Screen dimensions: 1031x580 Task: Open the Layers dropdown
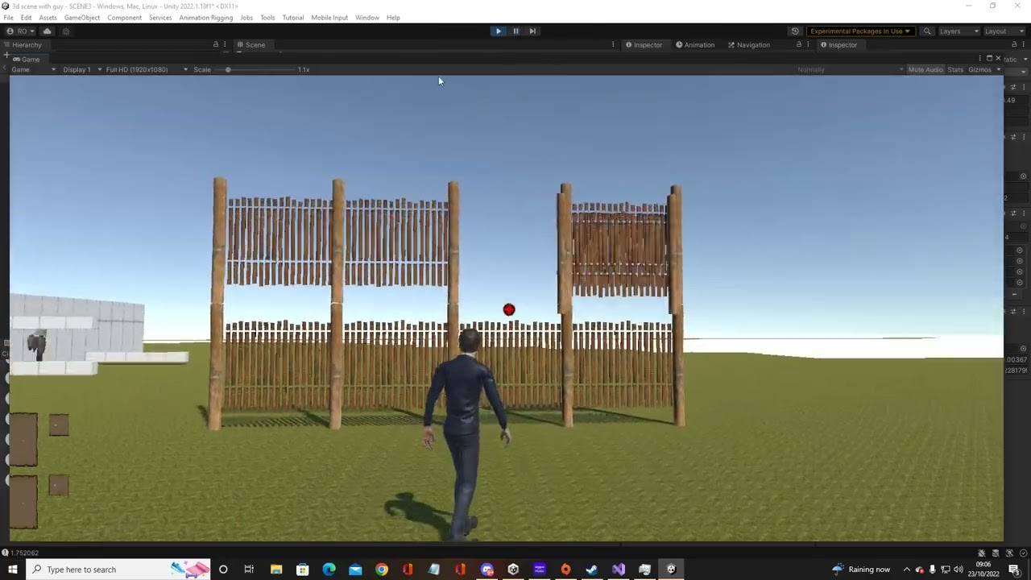pos(959,31)
